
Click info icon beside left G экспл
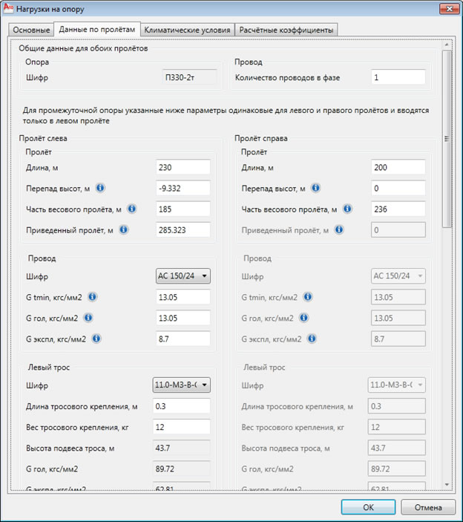point(96,339)
